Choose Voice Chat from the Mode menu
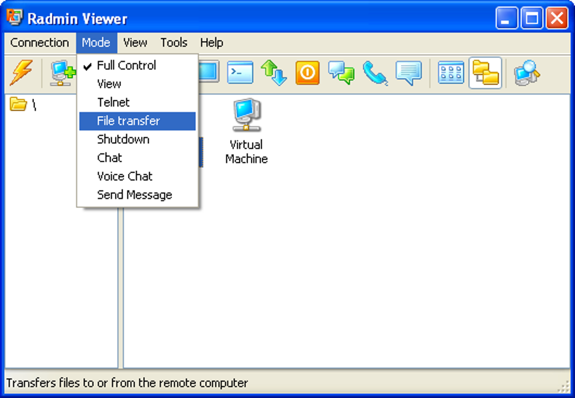 coord(138,176)
